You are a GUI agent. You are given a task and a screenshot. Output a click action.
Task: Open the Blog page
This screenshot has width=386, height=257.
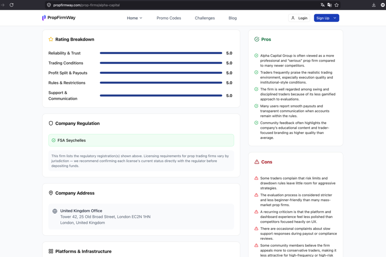pyautogui.click(x=232, y=18)
